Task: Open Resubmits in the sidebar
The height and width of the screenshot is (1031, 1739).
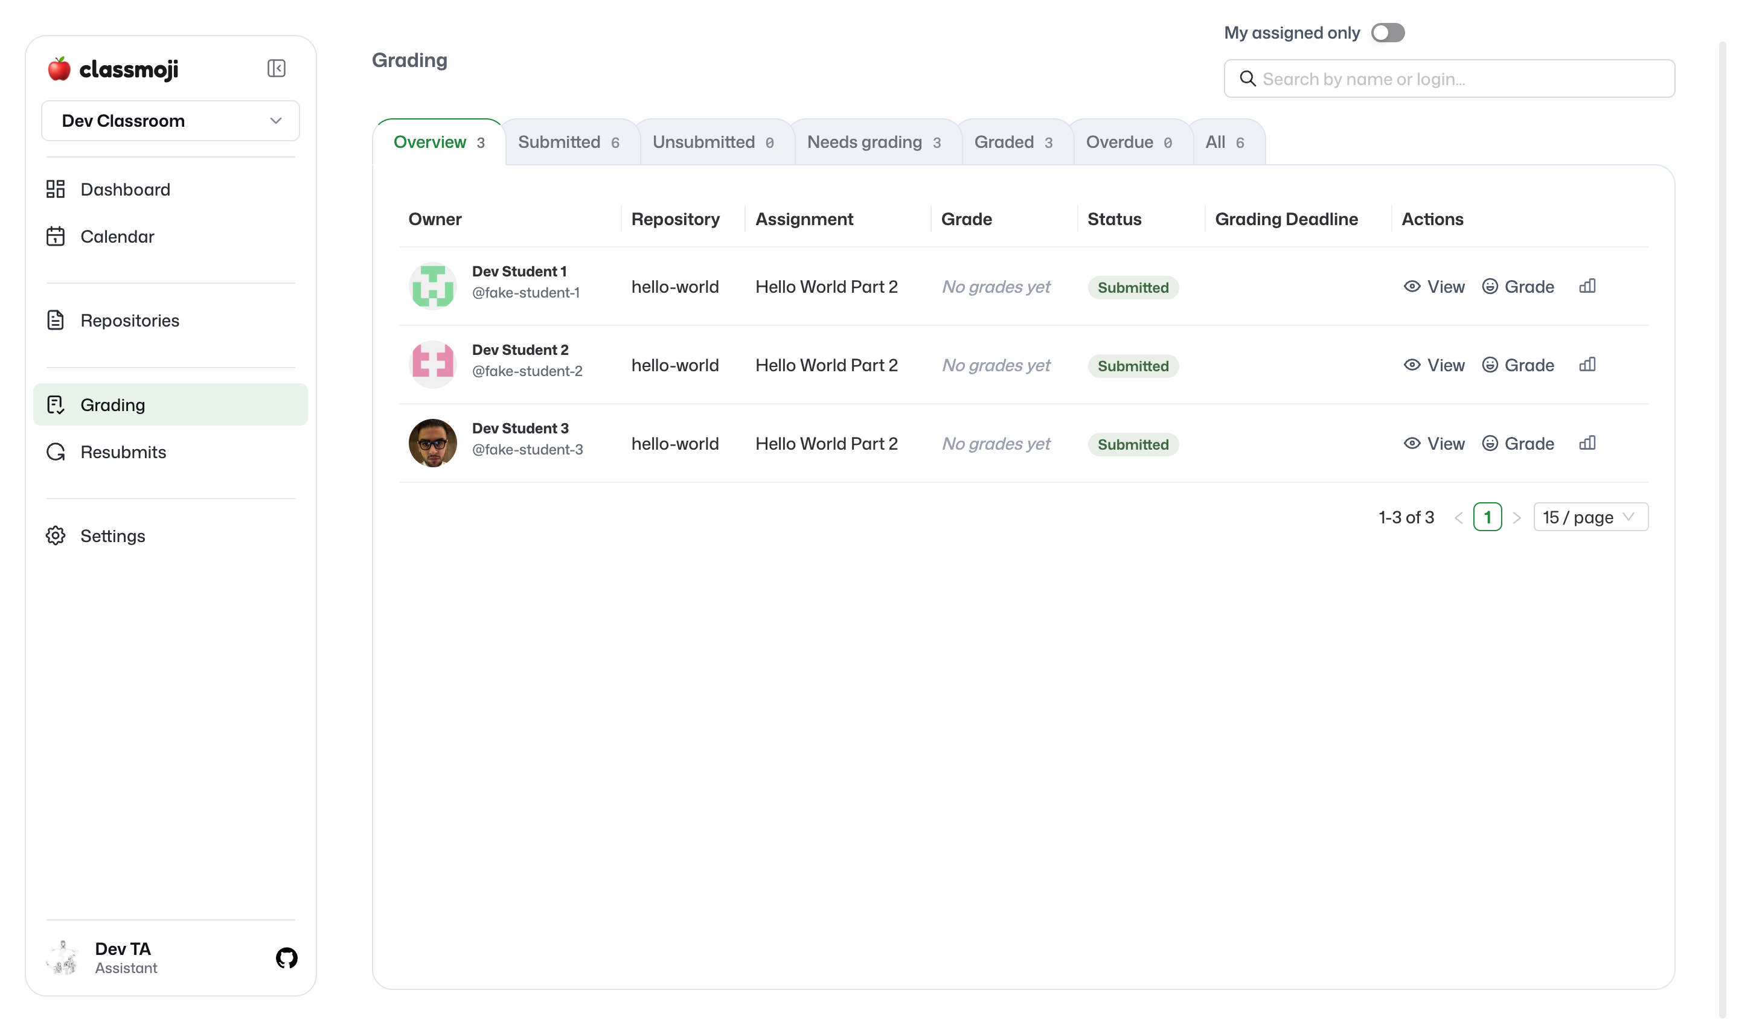Action: 170,452
